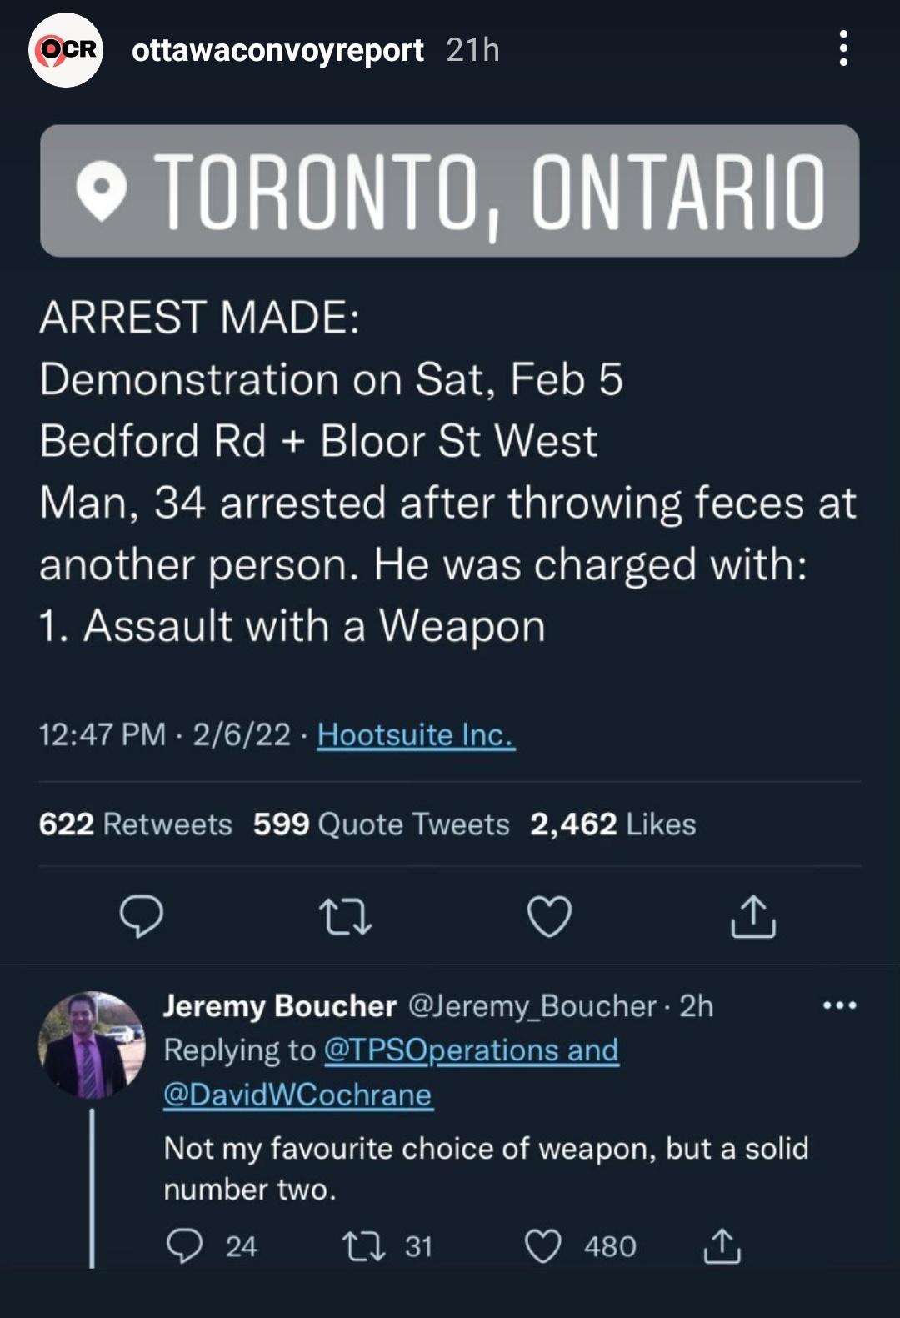Open more options on Jeremy Boucher's reply
The image size is (900, 1318).
point(839,1005)
